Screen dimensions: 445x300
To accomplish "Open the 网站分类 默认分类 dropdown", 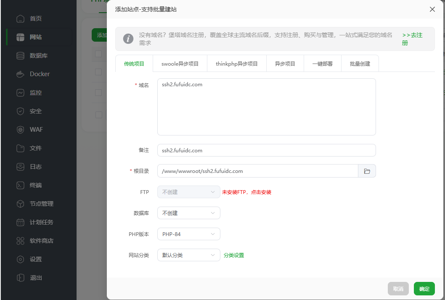I will (x=189, y=255).
